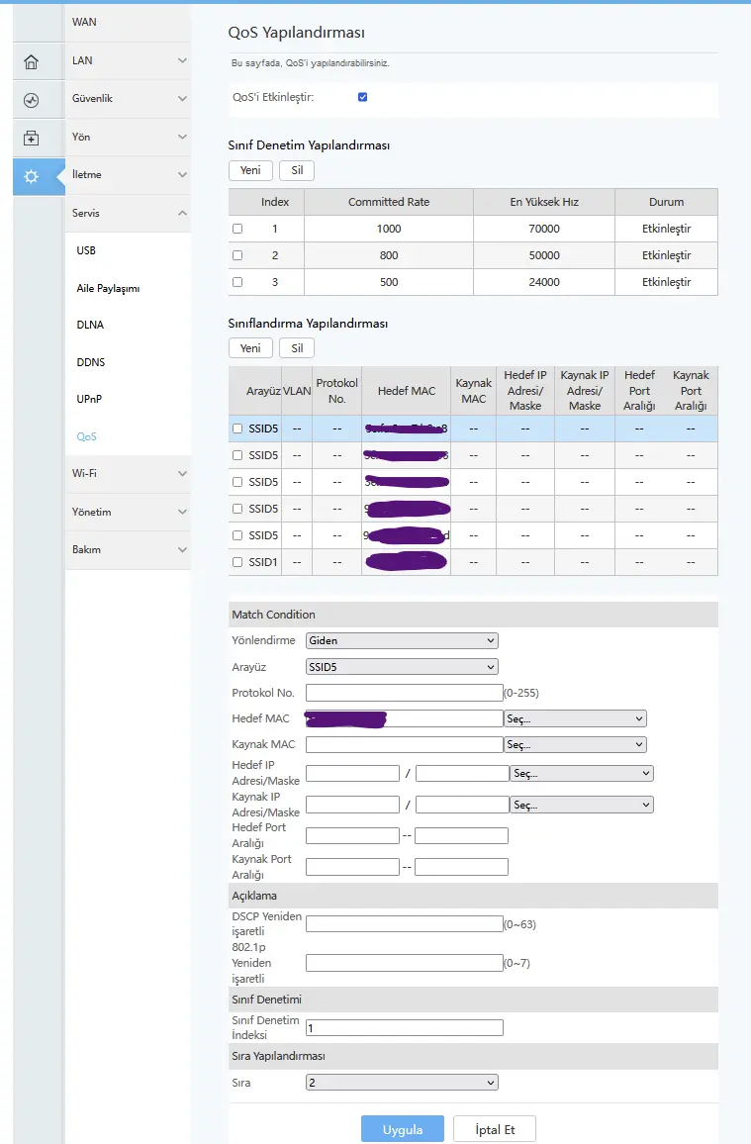Click the Committed Rate column header
This screenshot has height=1144, width=751.
[389, 202]
